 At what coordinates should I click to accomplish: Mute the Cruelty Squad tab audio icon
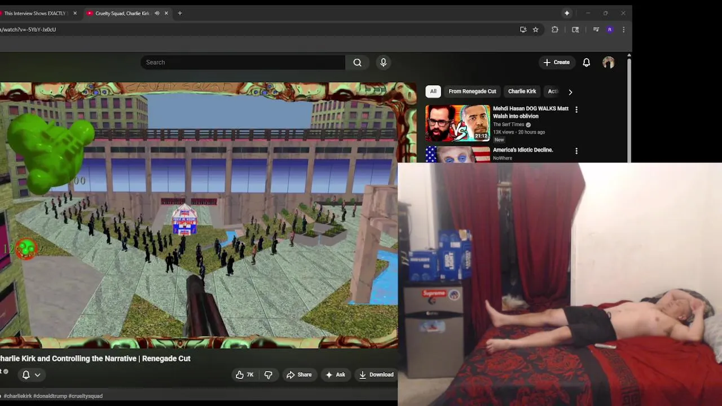(x=157, y=13)
